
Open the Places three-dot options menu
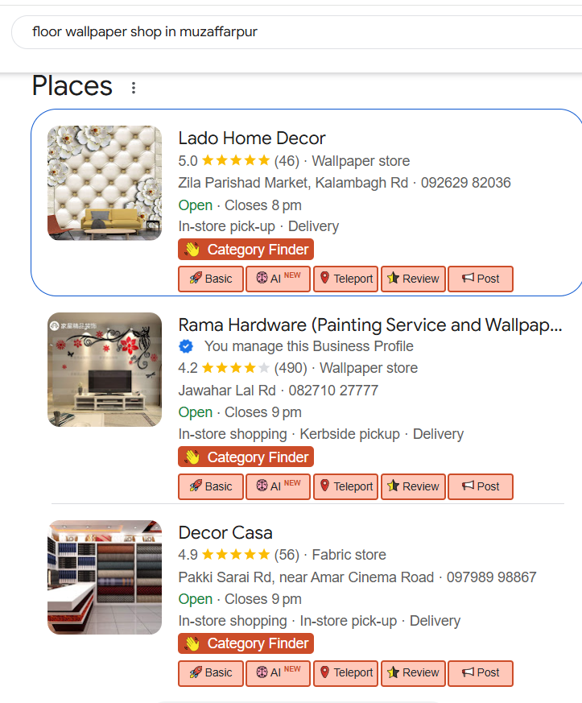(134, 88)
